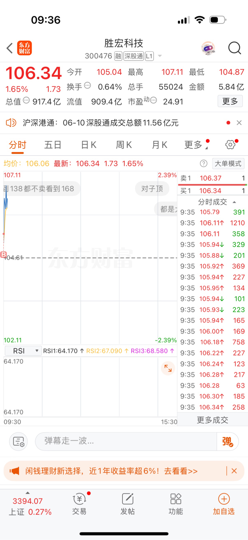The height and width of the screenshot is (540, 248).
Task: Tap the RSI1:64.170 value
Action: pos(64,351)
